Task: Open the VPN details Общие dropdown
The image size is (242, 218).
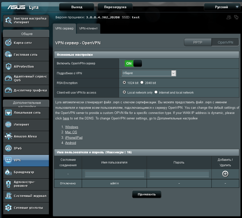Action: (x=149, y=73)
